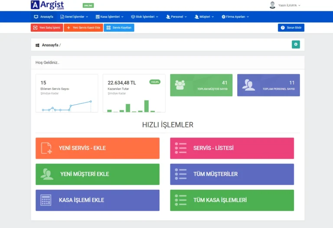Expand the Müşteri chevron arrow
This screenshot has width=333, height=228.
click(x=212, y=17)
